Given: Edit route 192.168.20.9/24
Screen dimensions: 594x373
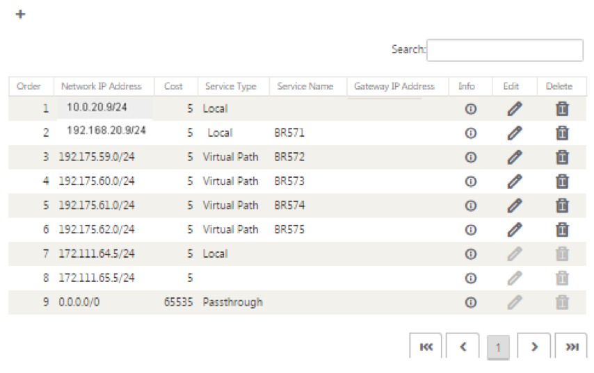Looking at the screenshot, I should pyautogui.click(x=515, y=133).
